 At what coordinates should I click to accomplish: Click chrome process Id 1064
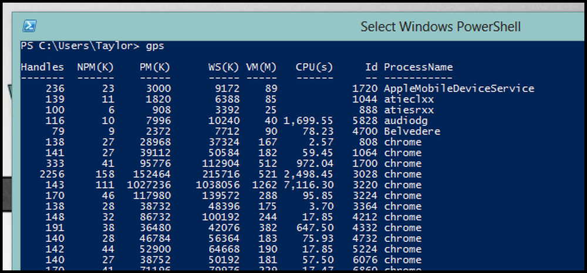click(x=365, y=153)
